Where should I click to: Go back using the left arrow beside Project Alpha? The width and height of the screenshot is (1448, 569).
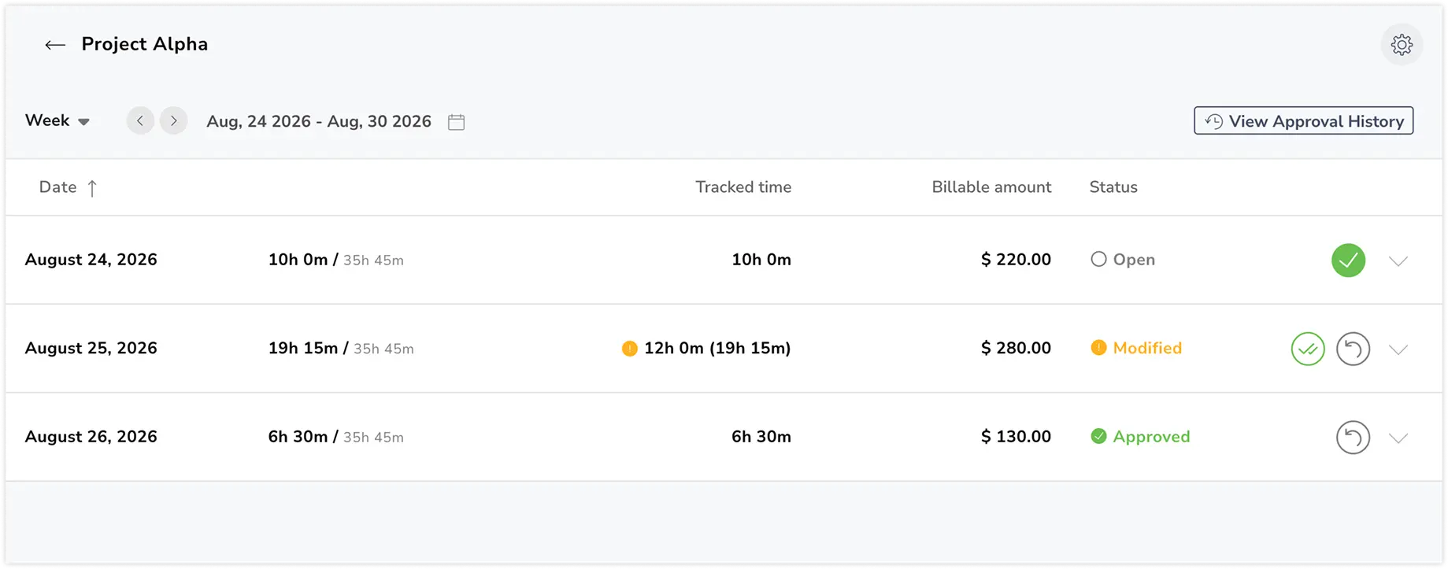point(54,45)
